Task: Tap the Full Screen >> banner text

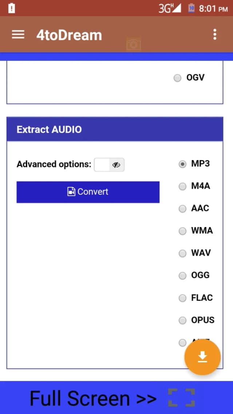Action: (x=93, y=398)
